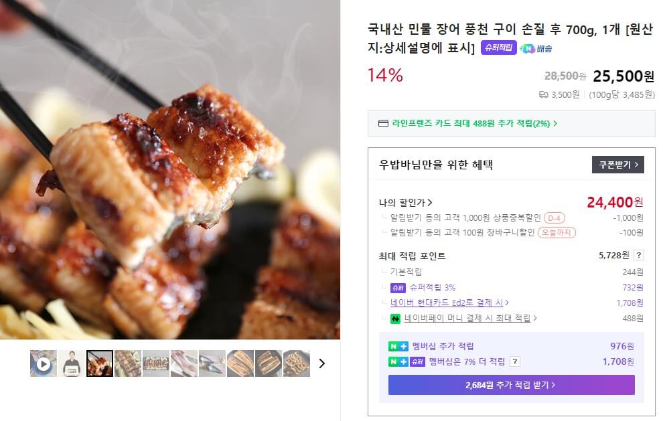The height and width of the screenshot is (421, 663).
Task: Click the 쿠폰받기 button
Action: point(617,165)
